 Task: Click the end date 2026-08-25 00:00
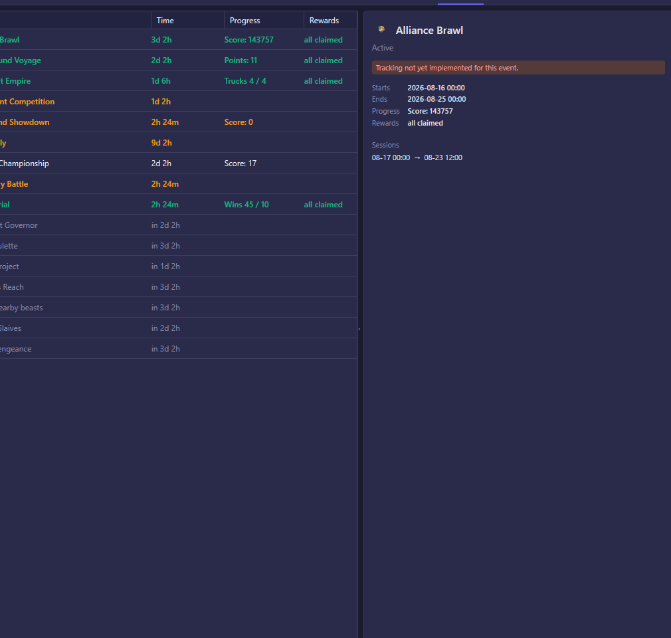[x=436, y=99]
